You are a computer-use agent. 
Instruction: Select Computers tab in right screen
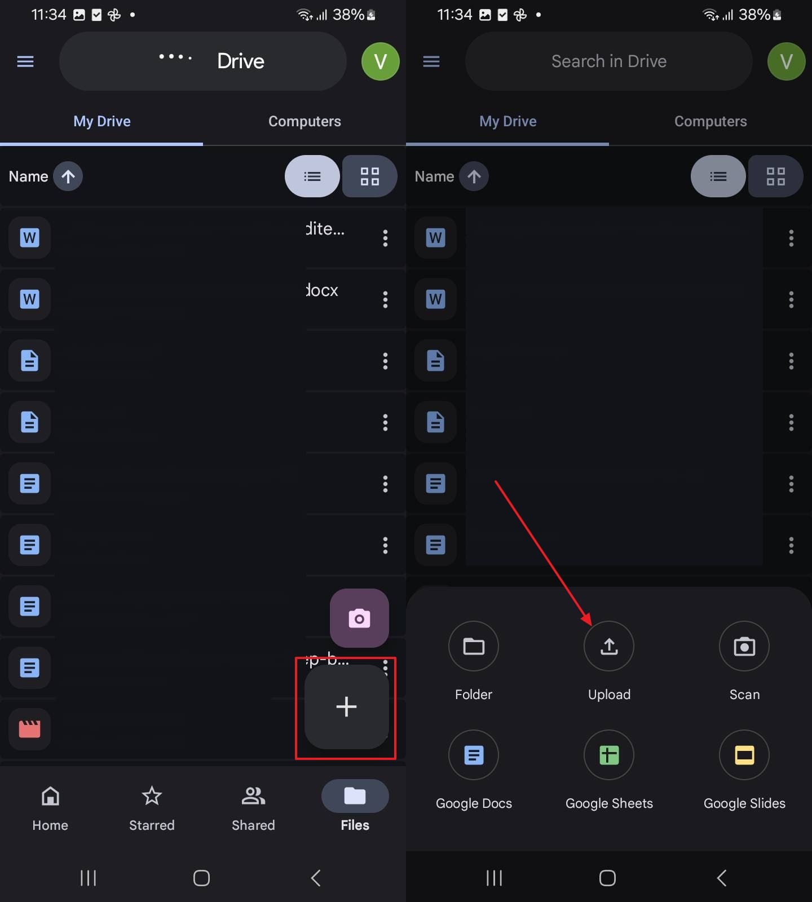coord(710,122)
